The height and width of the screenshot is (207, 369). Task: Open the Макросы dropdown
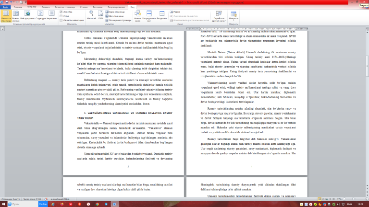(234, 16)
